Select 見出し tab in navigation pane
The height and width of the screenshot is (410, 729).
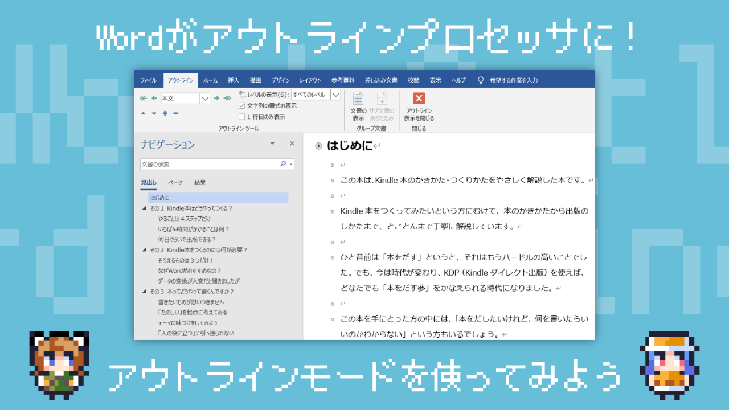(x=149, y=183)
